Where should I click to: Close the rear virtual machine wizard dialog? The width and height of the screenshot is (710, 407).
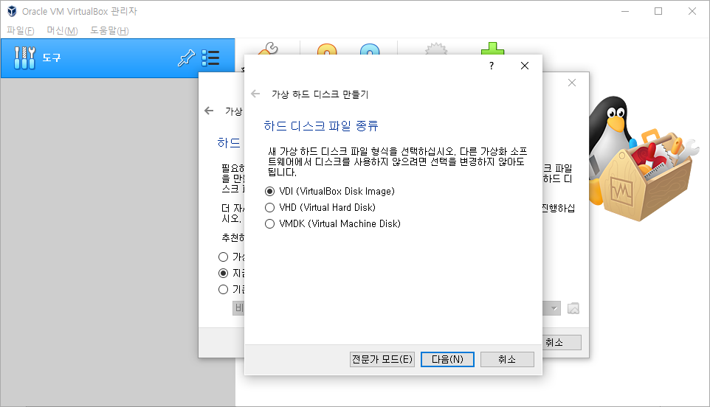tap(572, 83)
